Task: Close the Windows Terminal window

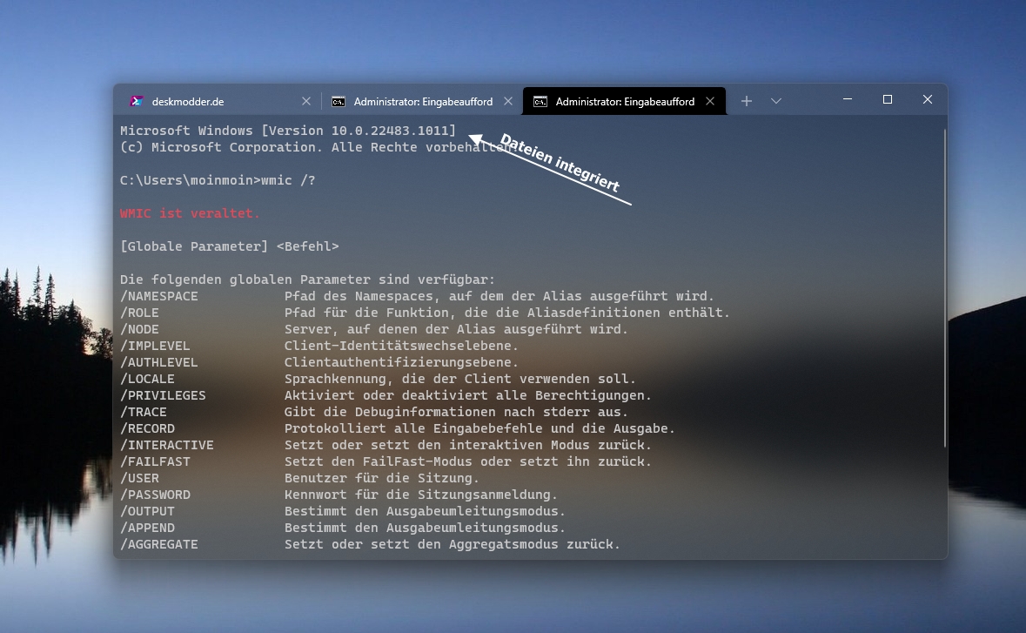Action: tap(928, 100)
